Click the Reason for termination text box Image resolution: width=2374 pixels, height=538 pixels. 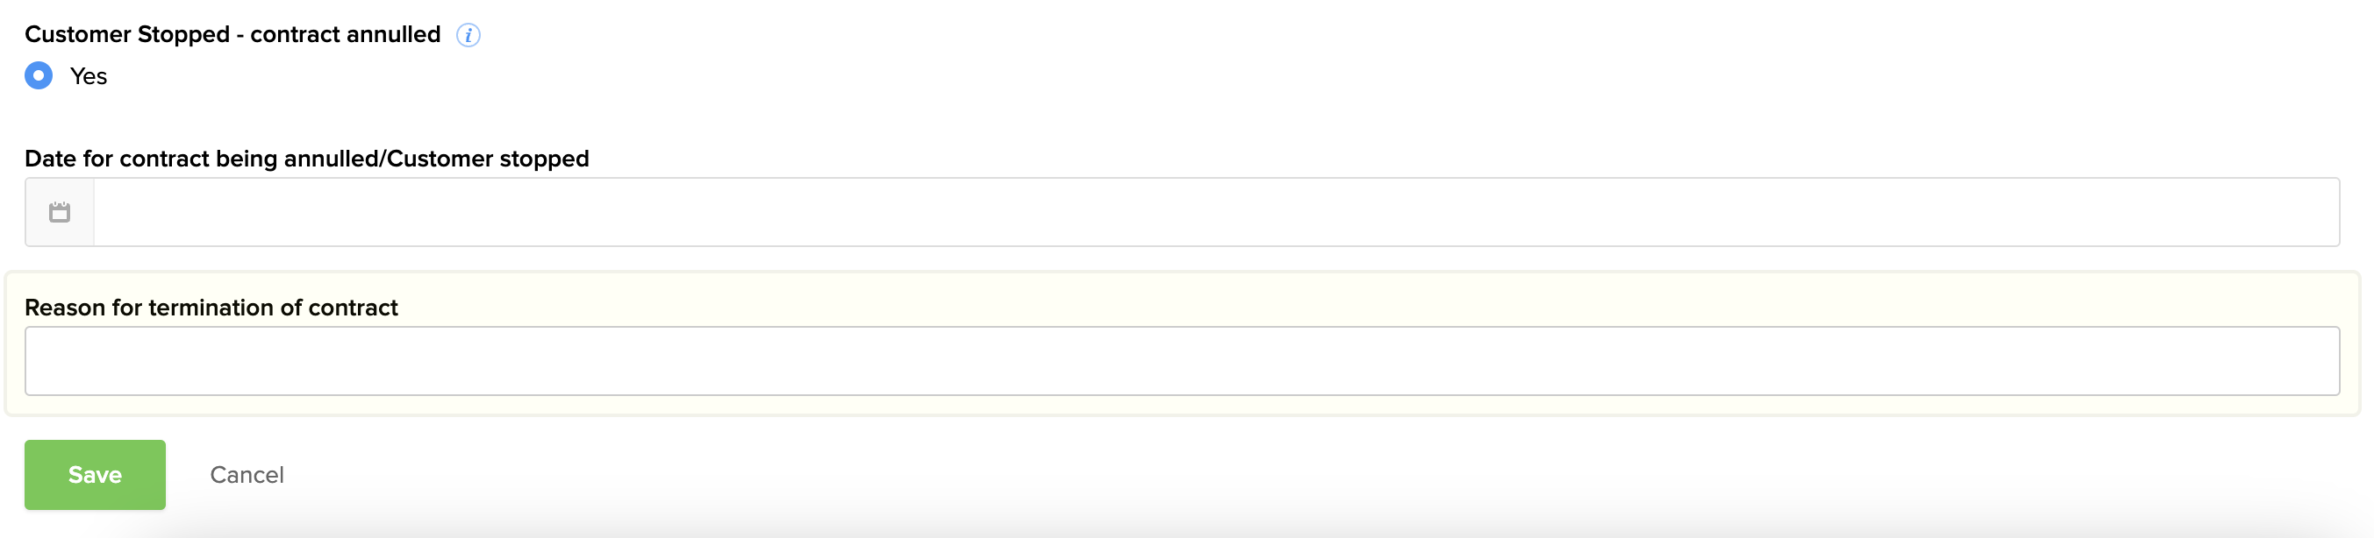[x=1182, y=361]
